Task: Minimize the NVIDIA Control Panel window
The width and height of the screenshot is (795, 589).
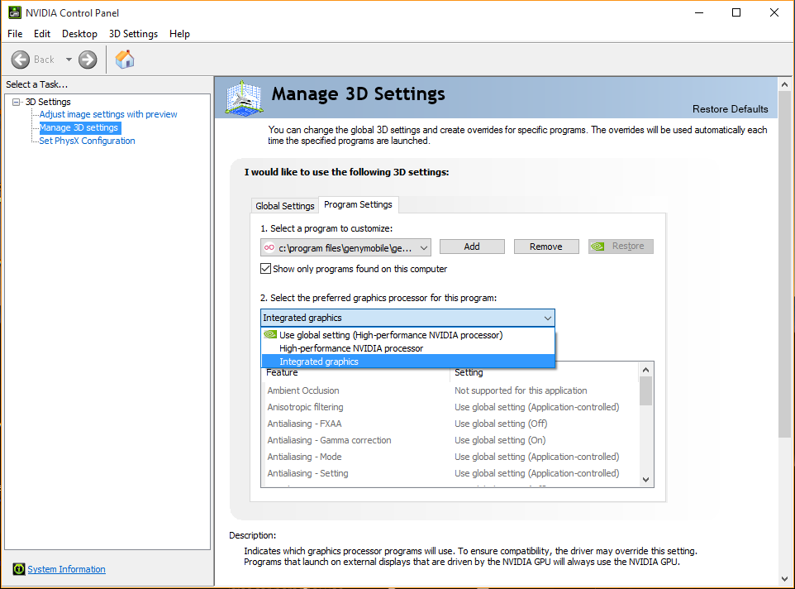Action: point(699,12)
